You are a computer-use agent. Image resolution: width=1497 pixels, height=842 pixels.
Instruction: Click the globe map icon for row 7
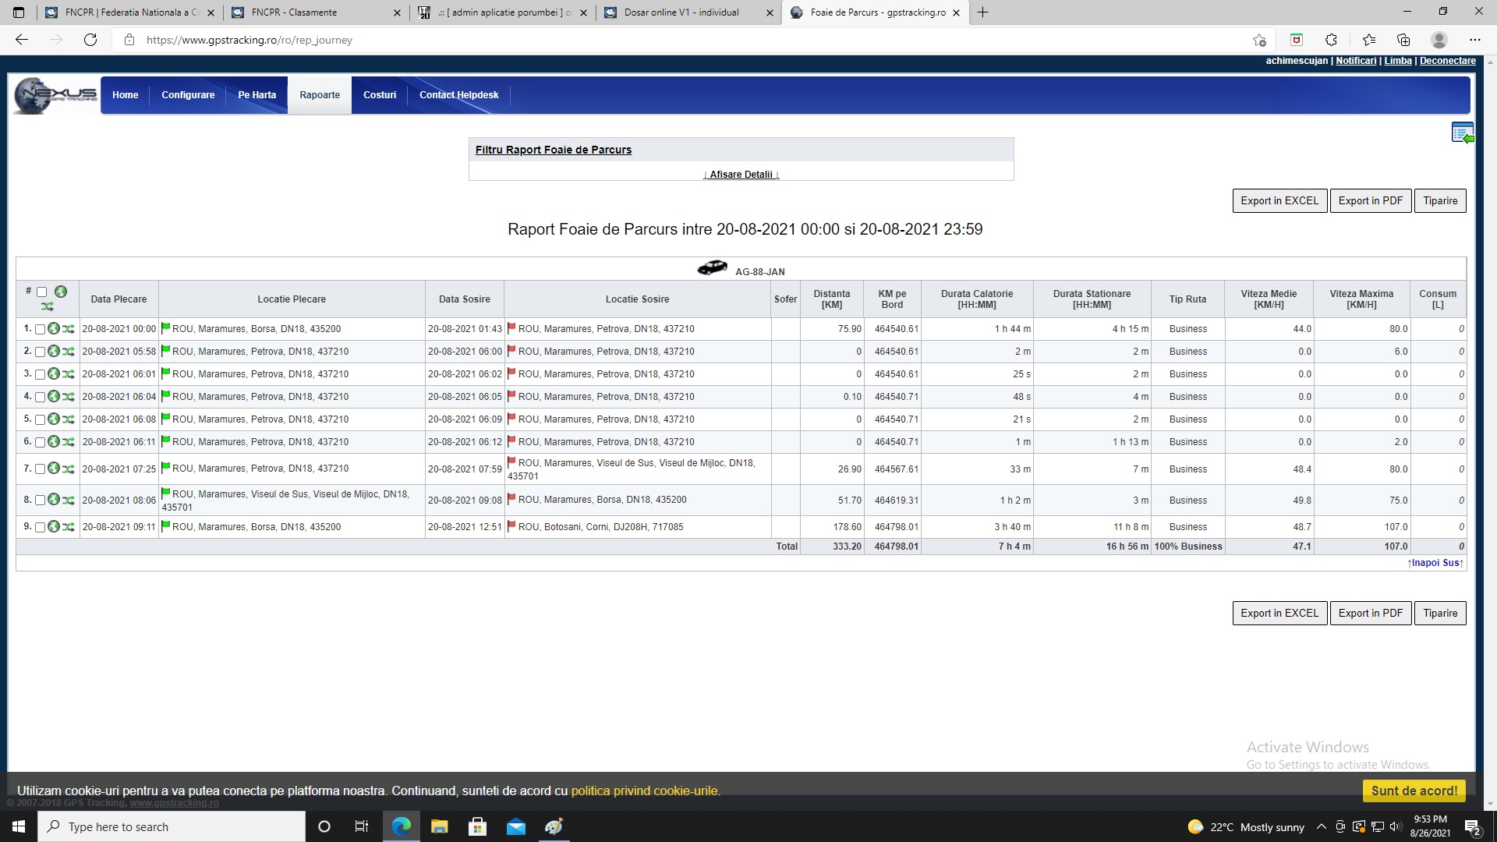point(54,469)
